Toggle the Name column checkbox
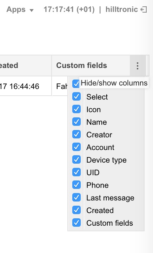This screenshot has width=153, height=253. click(x=76, y=122)
